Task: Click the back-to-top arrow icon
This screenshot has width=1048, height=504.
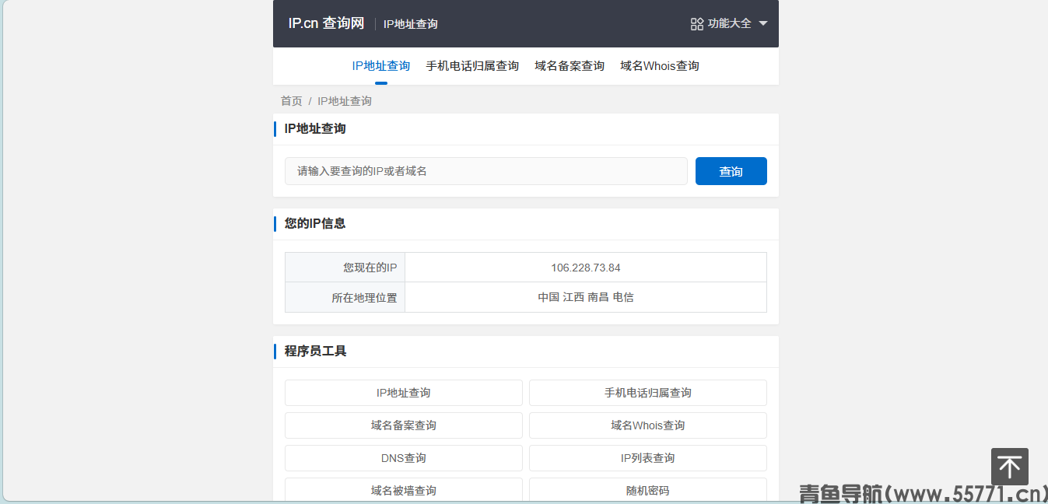Action: (1010, 467)
